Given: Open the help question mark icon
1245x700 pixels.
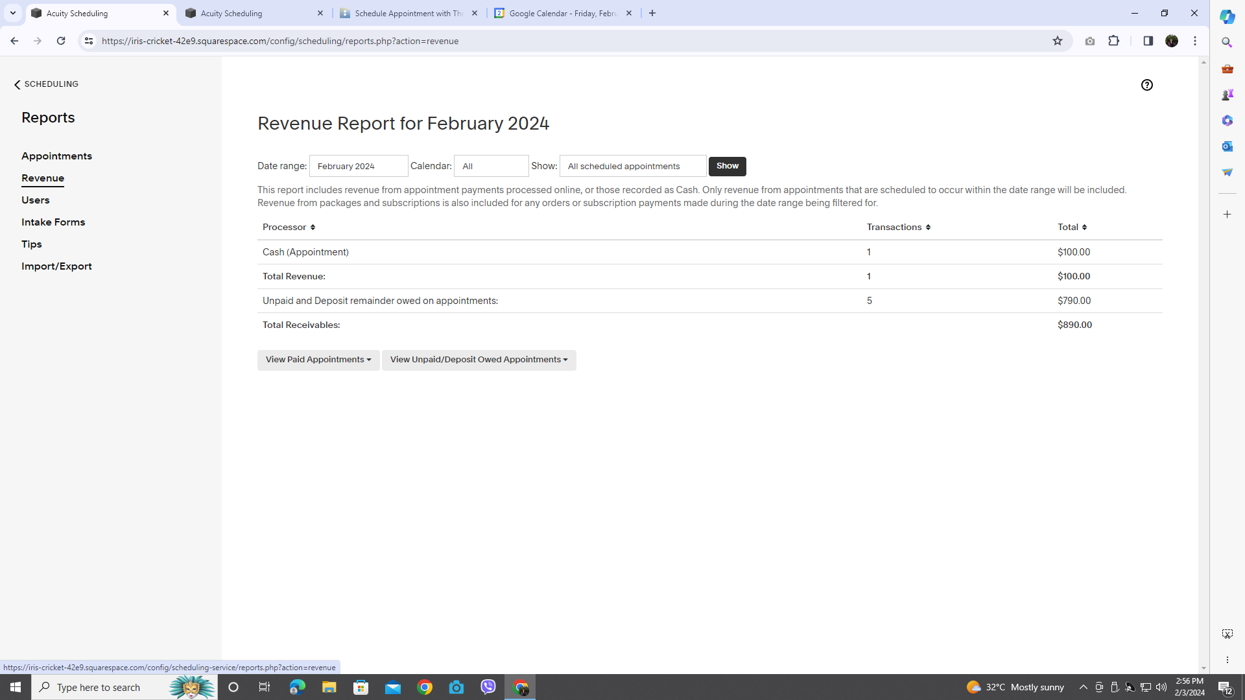Looking at the screenshot, I should pyautogui.click(x=1146, y=85).
